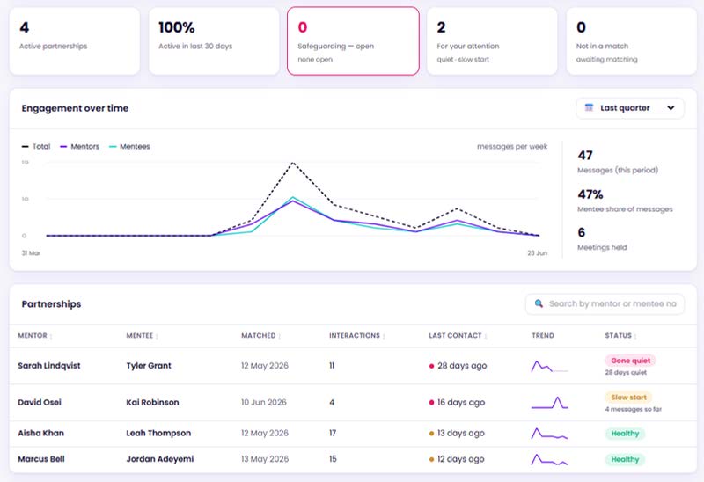Click the Slow start status badge
Viewport: 704px width, 482px height.
click(x=628, y=398)
